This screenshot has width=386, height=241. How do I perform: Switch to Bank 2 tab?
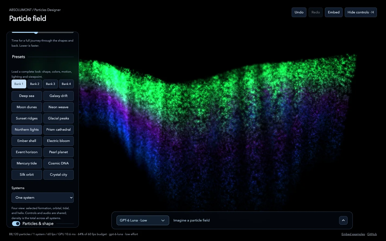pyautogui.click(x=35, y=84)
